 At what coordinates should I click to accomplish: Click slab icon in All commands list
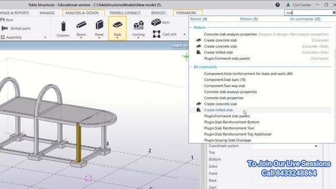(198, 104)
